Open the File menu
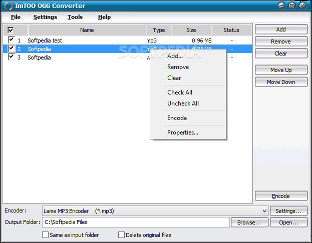This screenshot has height=243, width=312. coord(16,17)
